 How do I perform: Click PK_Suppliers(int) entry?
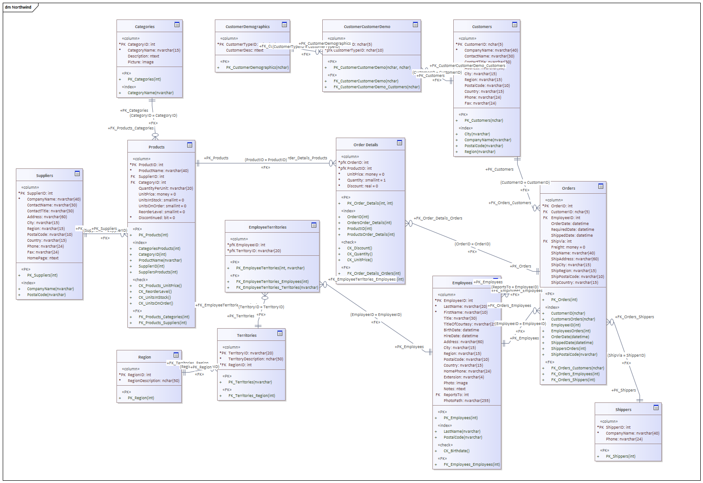[x=42, y=275]
